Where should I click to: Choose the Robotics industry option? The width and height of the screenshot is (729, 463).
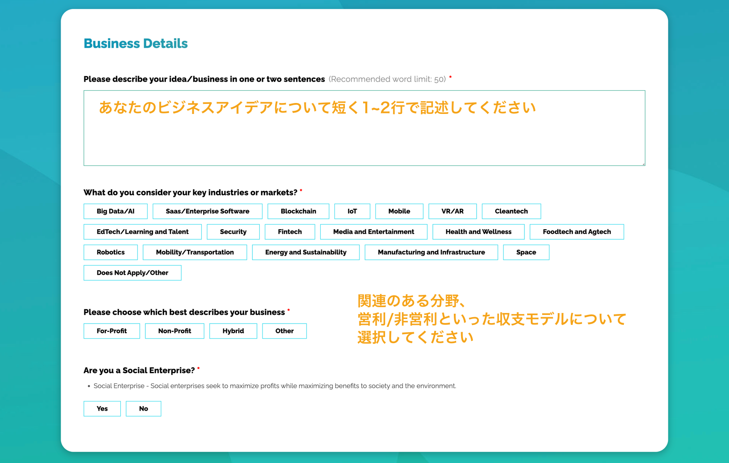point(111,252)
